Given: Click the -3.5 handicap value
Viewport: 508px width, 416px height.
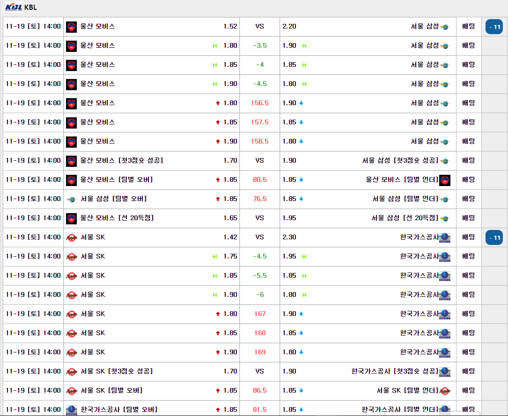Looking at the screenshot, I should pos(260,46).
